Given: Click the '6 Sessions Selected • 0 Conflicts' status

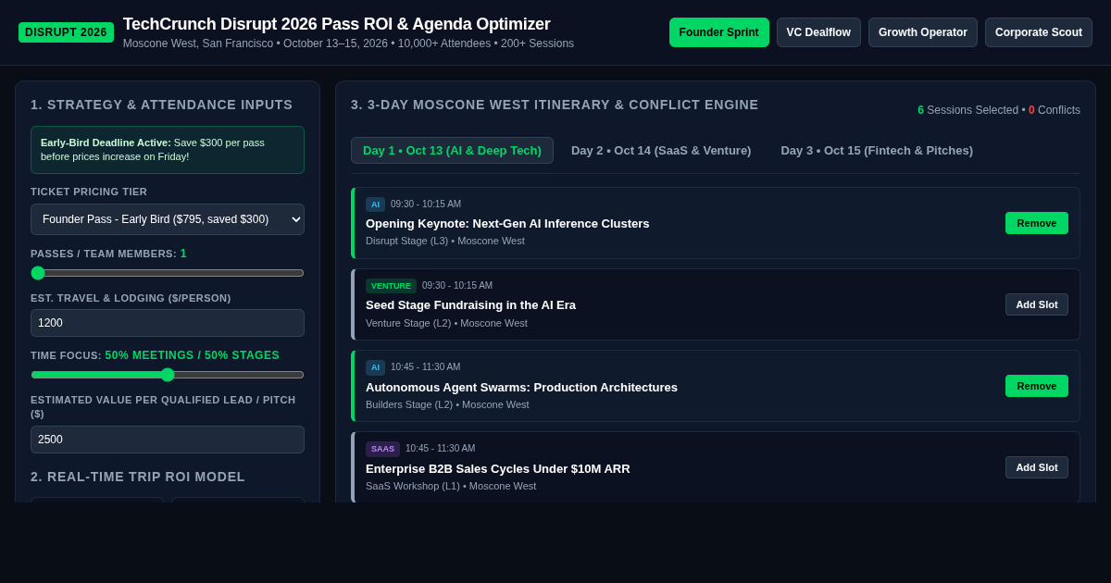Looking at the screenshot, I should point(999,110).
